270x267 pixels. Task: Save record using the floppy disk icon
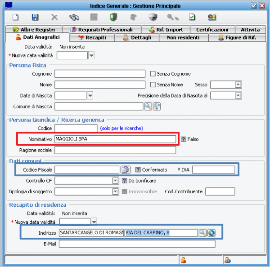click(35, 17)
